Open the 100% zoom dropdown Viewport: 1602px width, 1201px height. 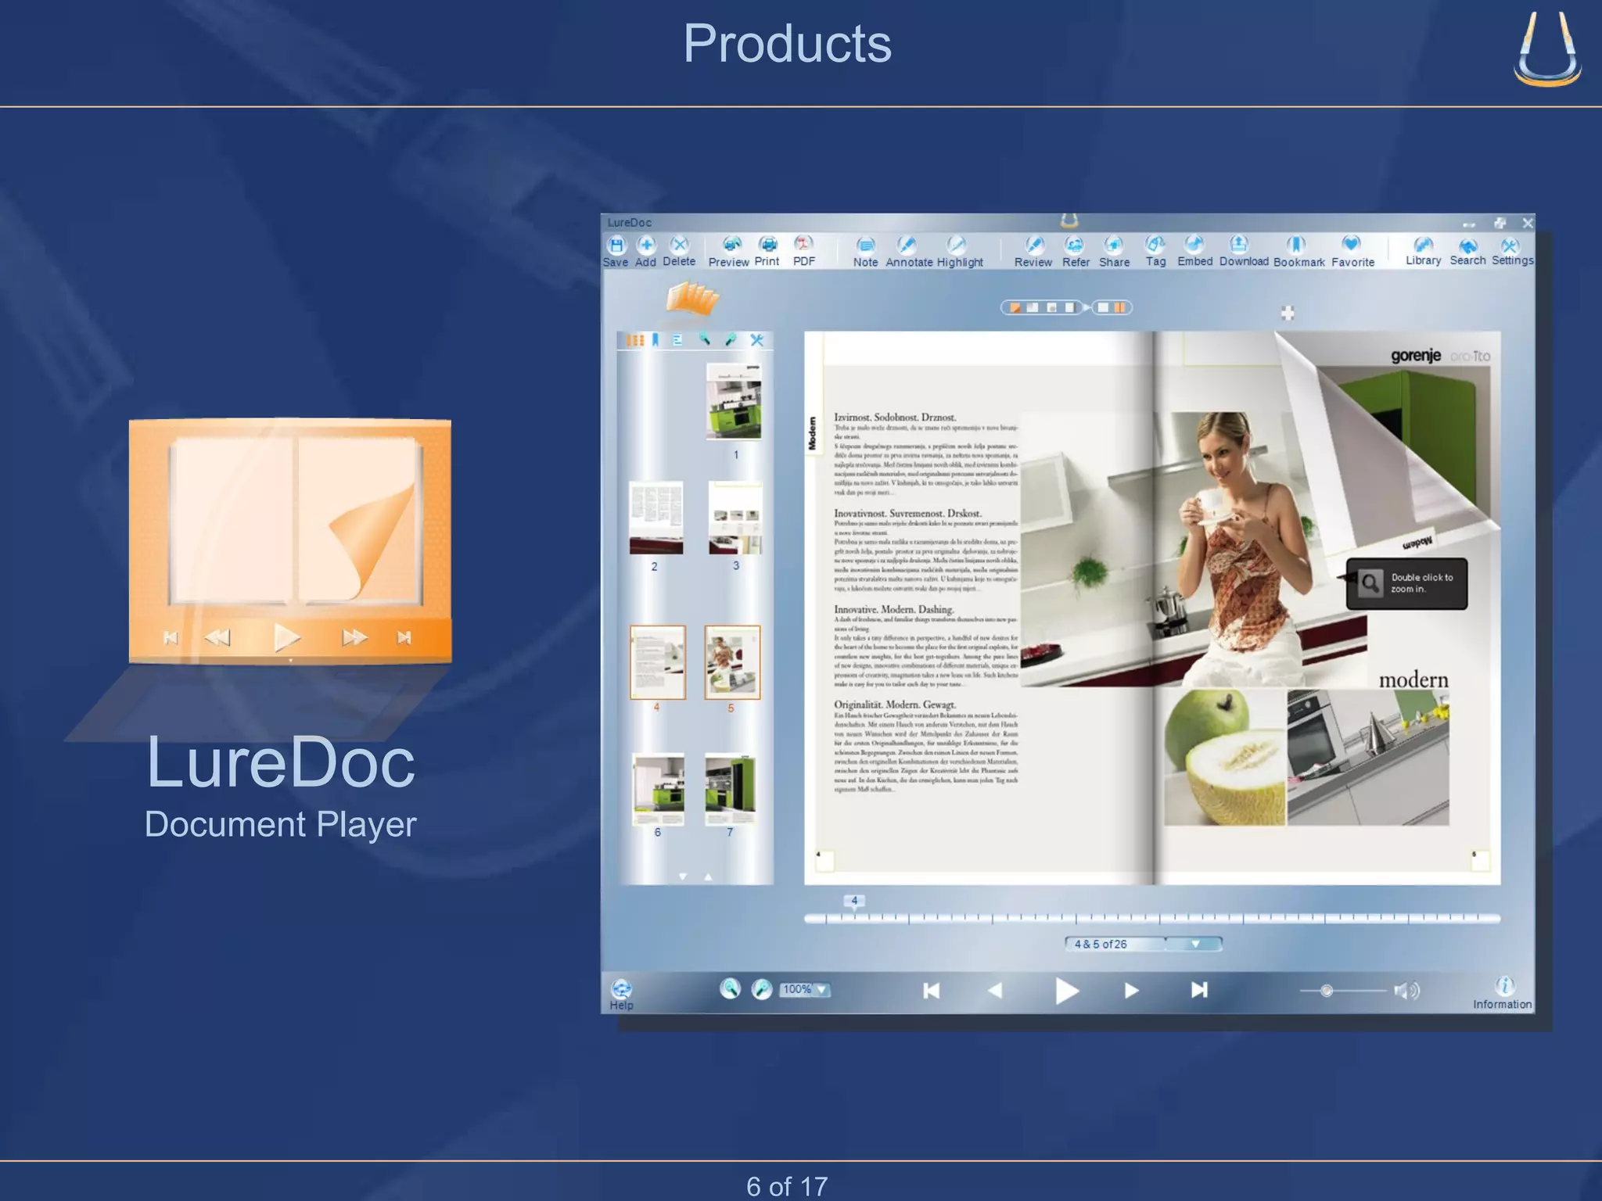coord(805,990)
